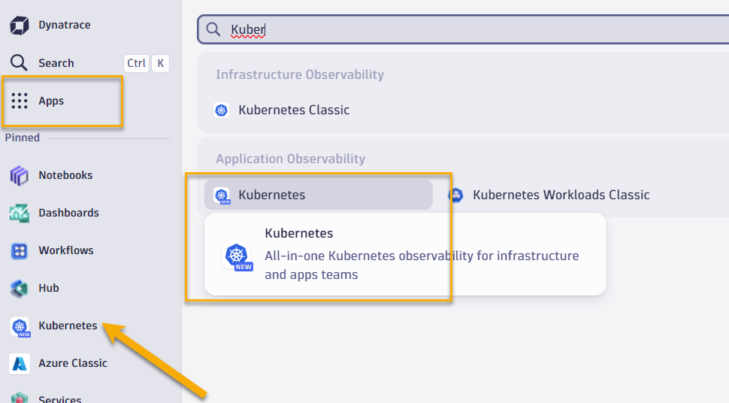Open the Hub icon in sidebar
729x403 pixels.
coord(20,288)
